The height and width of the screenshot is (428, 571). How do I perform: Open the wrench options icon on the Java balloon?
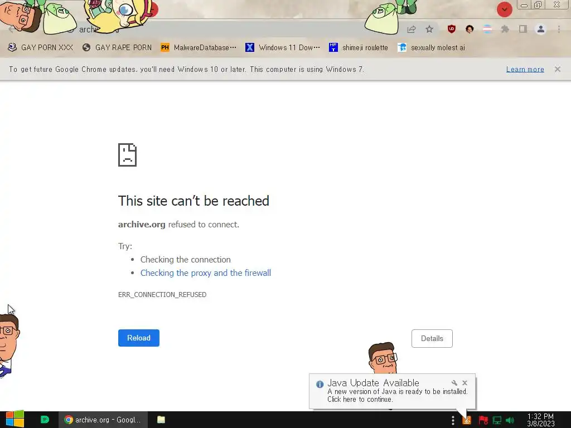(x=454, y=383)
